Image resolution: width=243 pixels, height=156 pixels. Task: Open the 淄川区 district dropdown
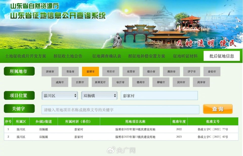[x=59, y=96]
